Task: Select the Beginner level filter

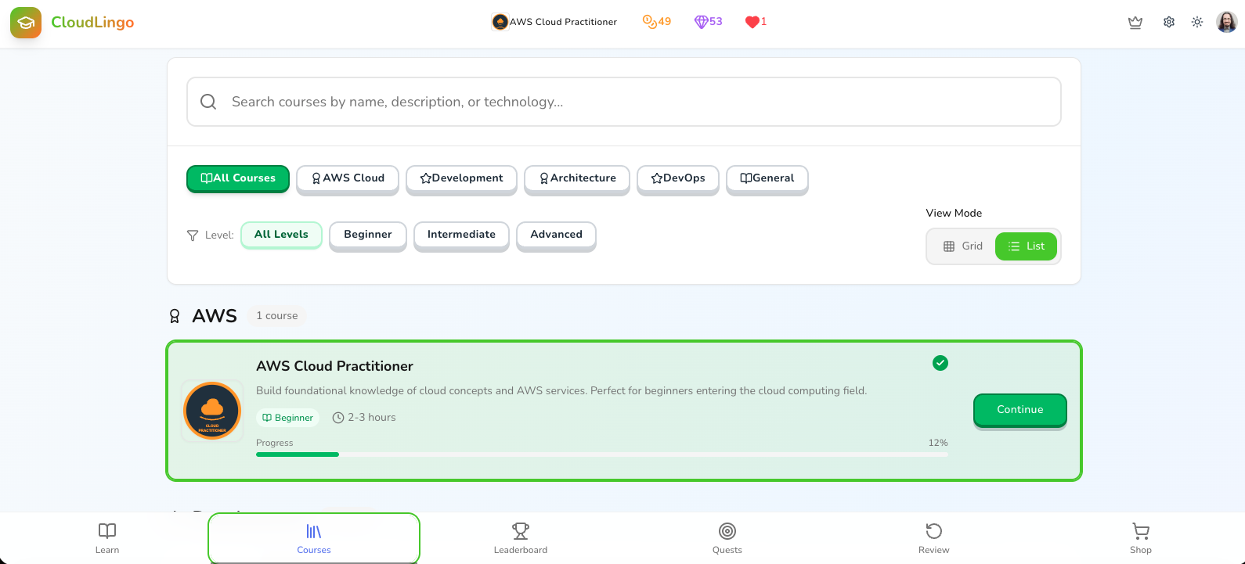Action: (x=368, y=235)
